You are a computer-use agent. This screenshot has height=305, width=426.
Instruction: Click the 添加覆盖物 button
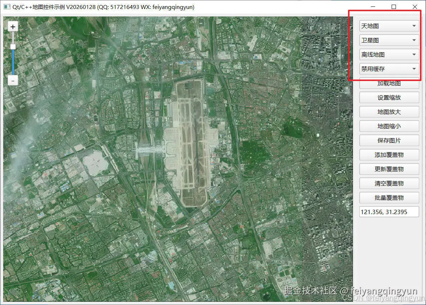(389, 155)
